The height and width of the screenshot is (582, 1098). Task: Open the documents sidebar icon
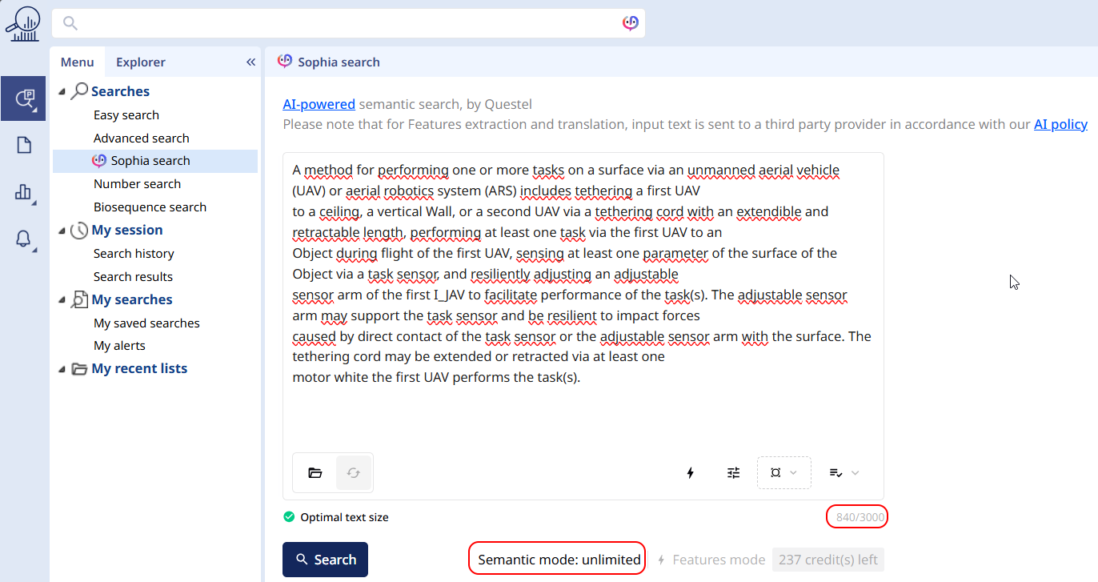point(23,145)
